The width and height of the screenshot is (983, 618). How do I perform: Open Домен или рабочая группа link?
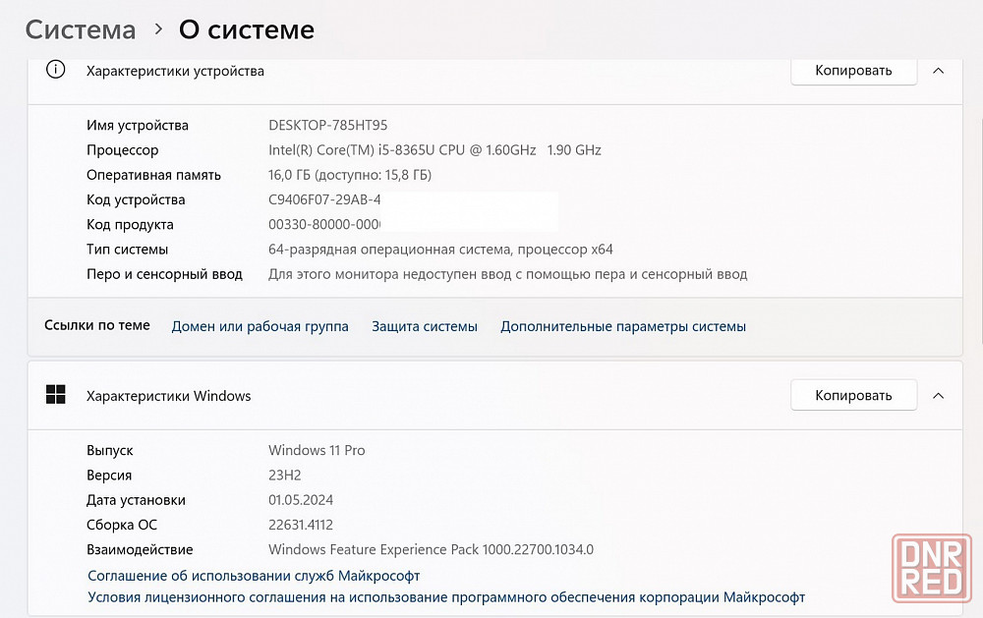260,326
